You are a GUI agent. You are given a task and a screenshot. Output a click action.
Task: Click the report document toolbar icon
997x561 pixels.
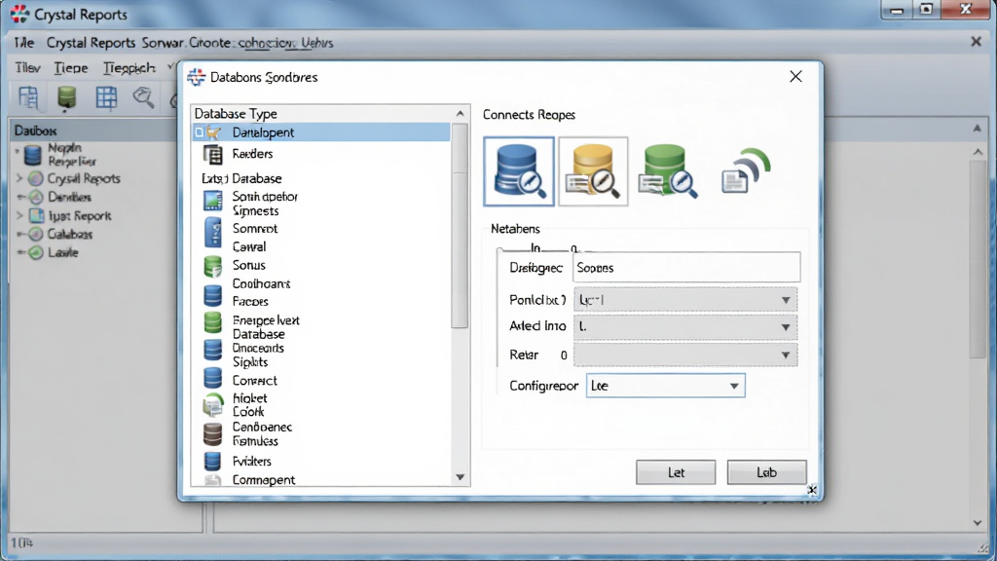tap(28, 98)
